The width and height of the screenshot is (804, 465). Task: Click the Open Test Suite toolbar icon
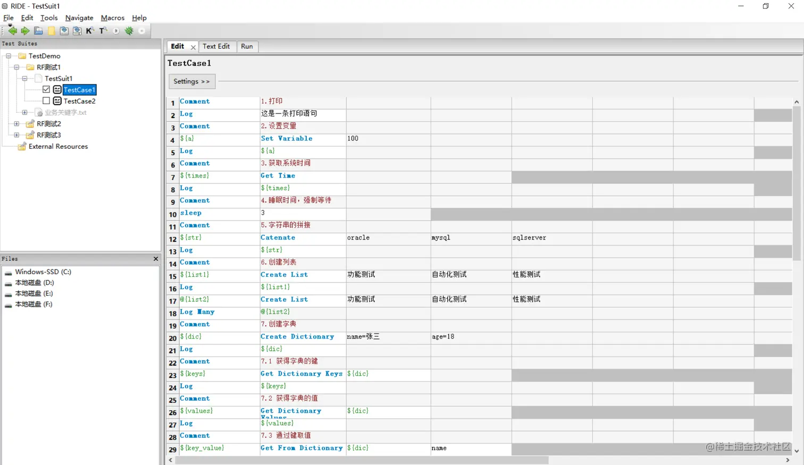coord(38,31)
